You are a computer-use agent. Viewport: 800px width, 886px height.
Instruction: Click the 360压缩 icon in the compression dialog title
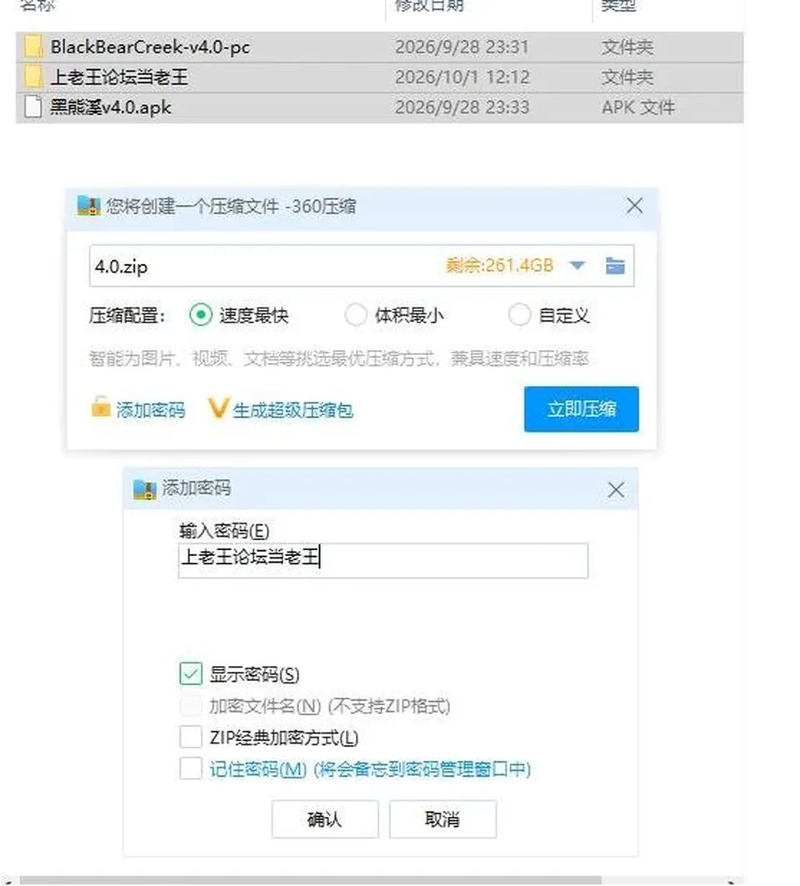tap(88, 206)
